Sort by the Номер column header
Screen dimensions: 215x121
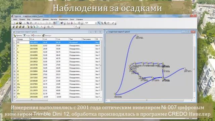23,39
